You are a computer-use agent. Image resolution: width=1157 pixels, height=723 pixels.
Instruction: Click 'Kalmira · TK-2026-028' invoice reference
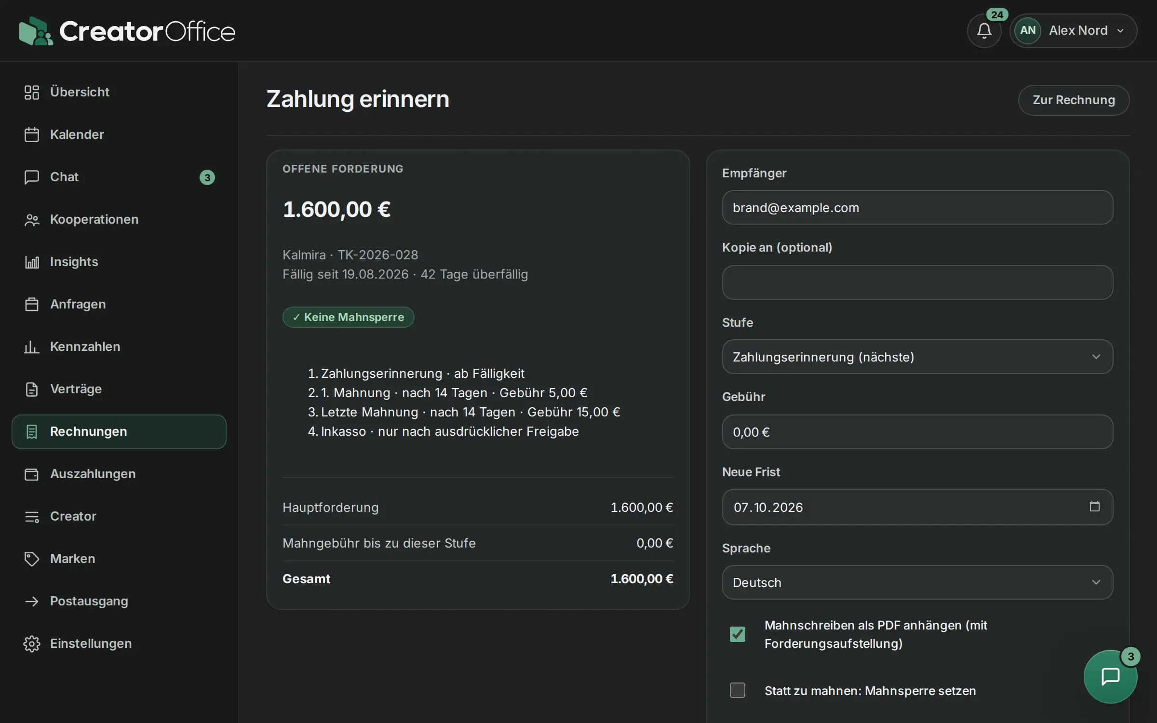pos(350,255)
